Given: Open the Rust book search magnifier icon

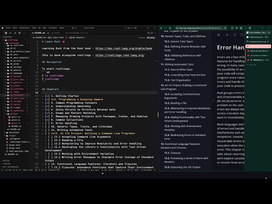Looking at the screenshot, I should click(235, 35).
